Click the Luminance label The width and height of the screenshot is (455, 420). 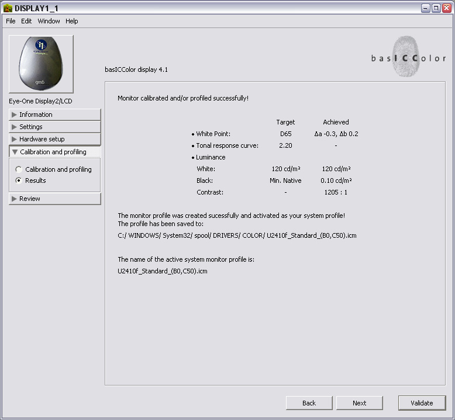pos(211,157)
